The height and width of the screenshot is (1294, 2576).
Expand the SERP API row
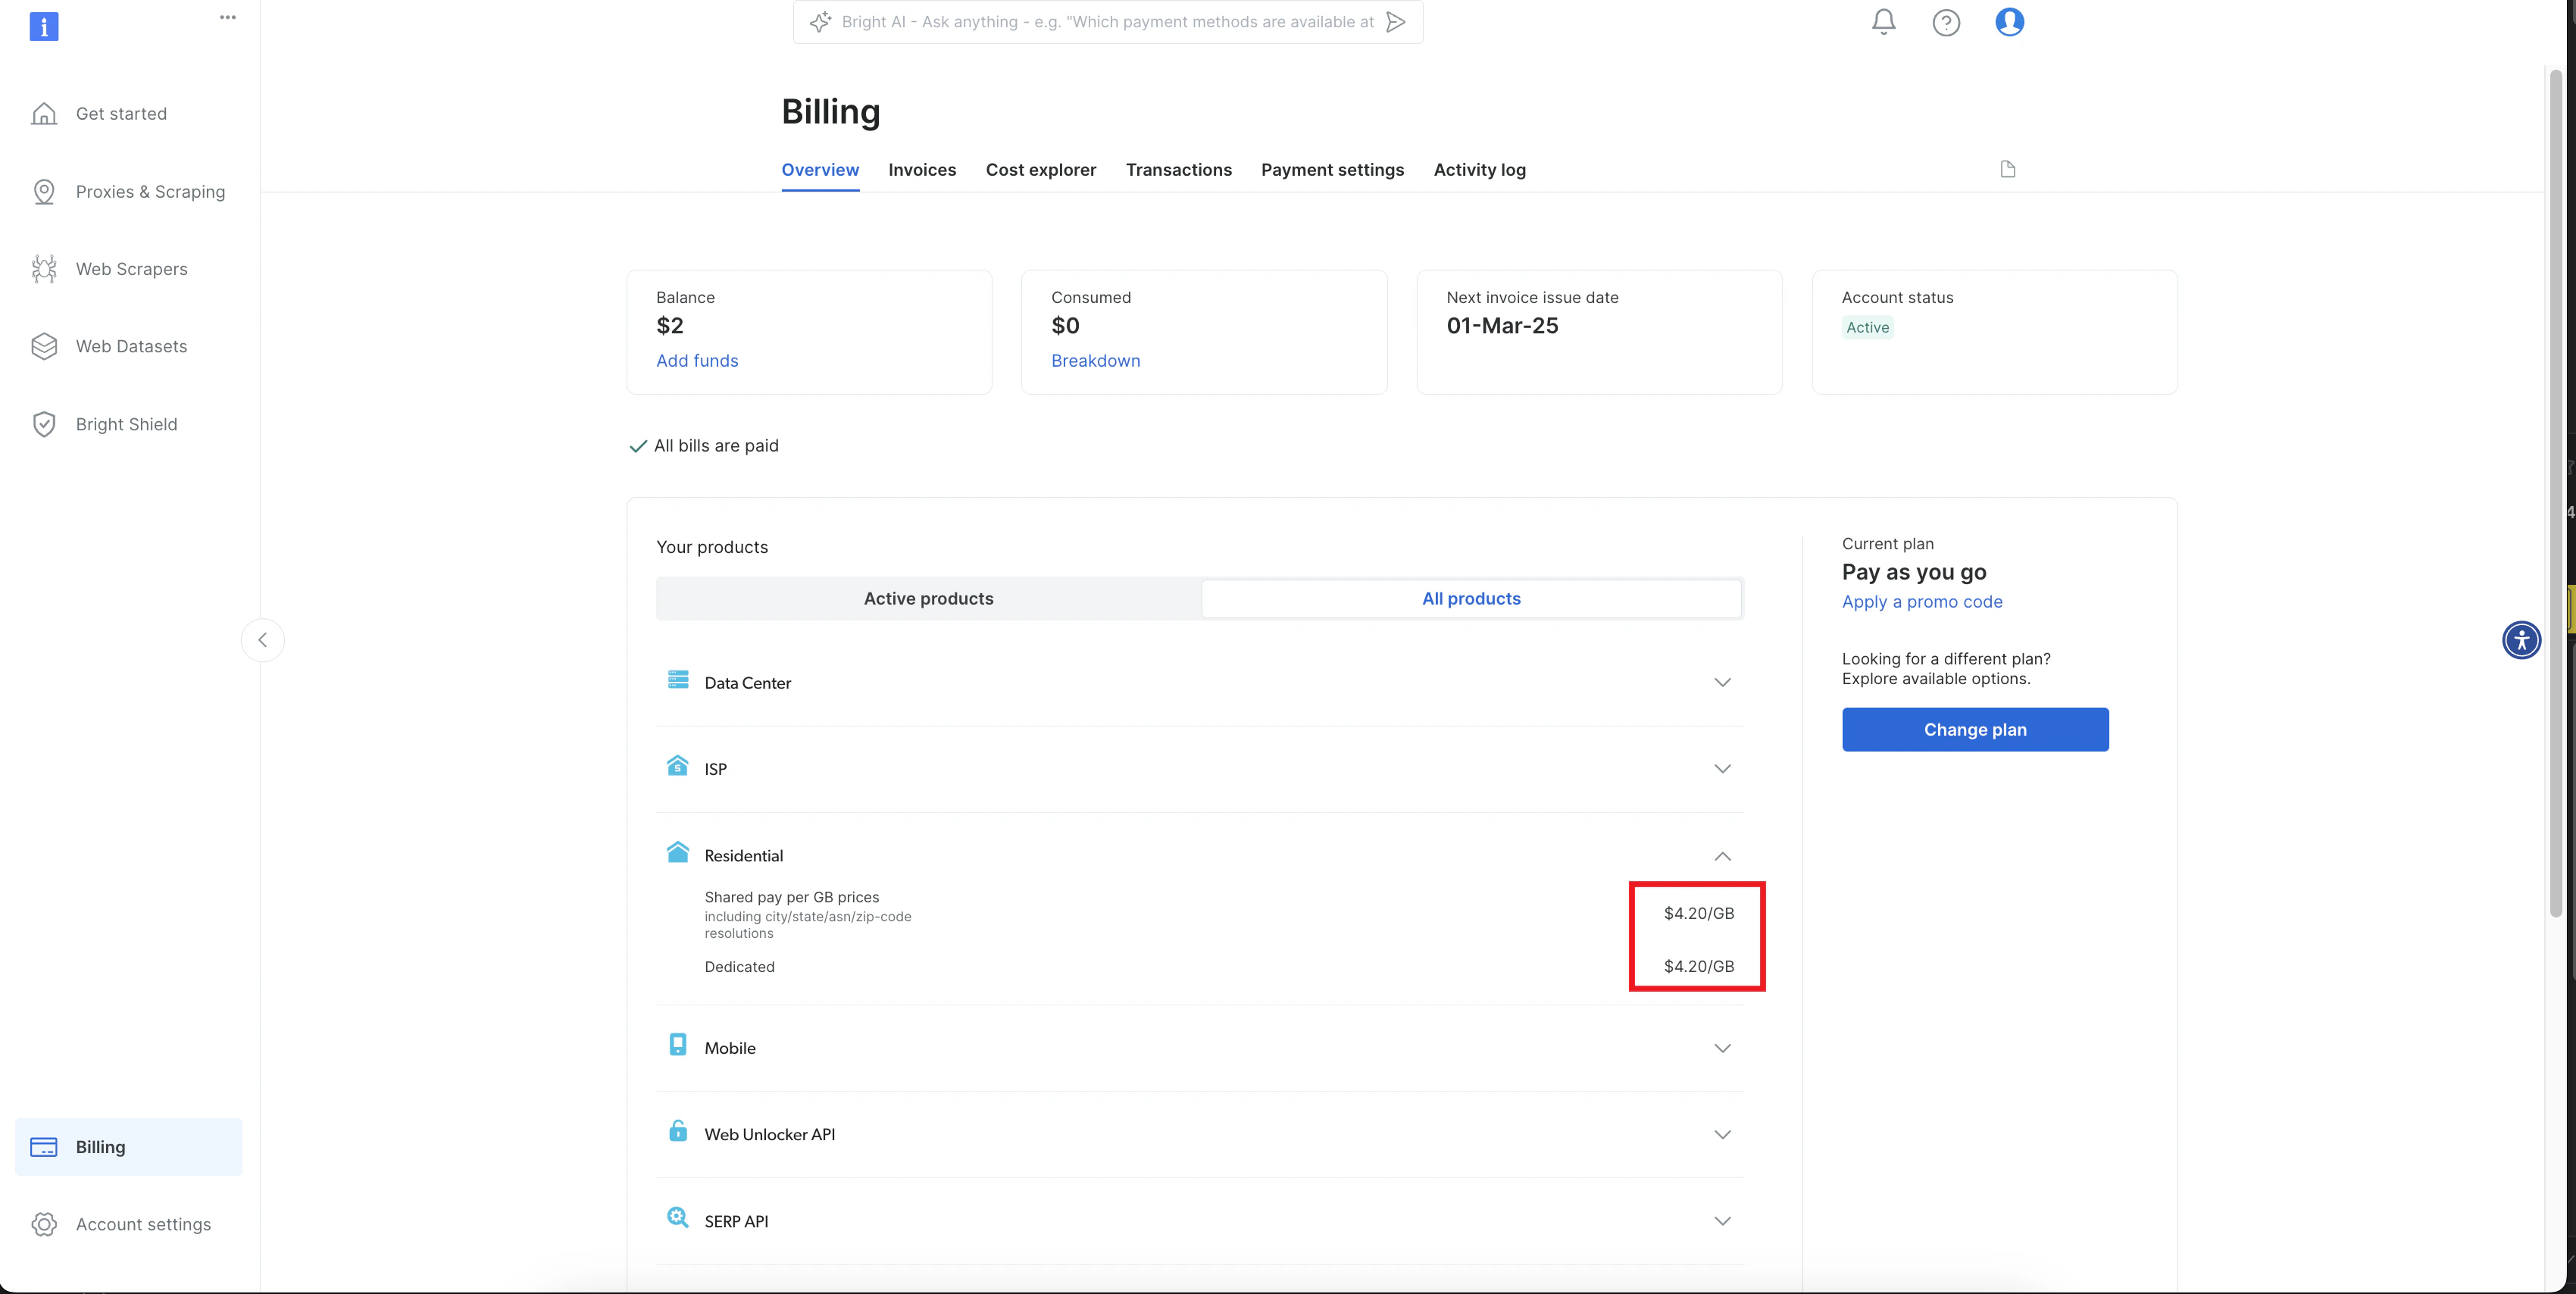pos(1721,1221)
